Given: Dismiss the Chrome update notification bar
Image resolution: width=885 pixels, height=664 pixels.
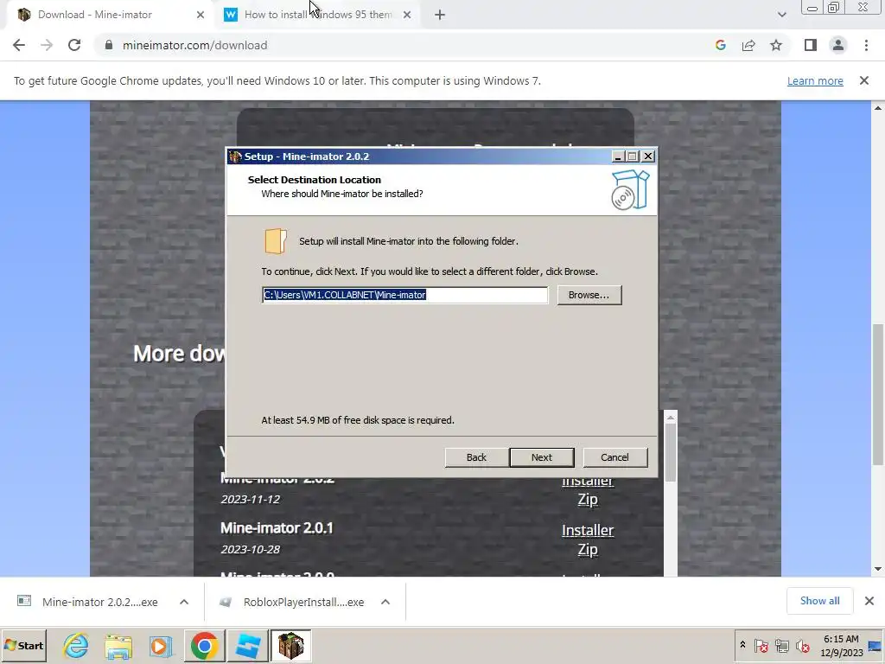Looking at the screenshot, I should (x=864, y=80).
